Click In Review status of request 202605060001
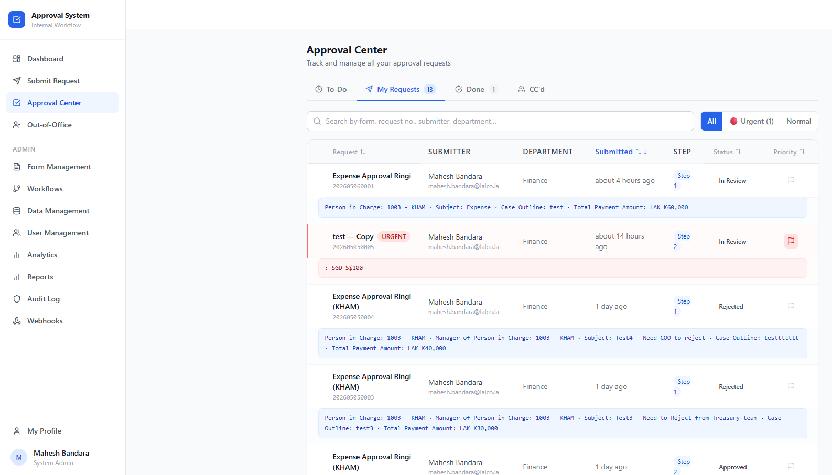Viewport: 832px width, 475px height. (x=732, y=181)
